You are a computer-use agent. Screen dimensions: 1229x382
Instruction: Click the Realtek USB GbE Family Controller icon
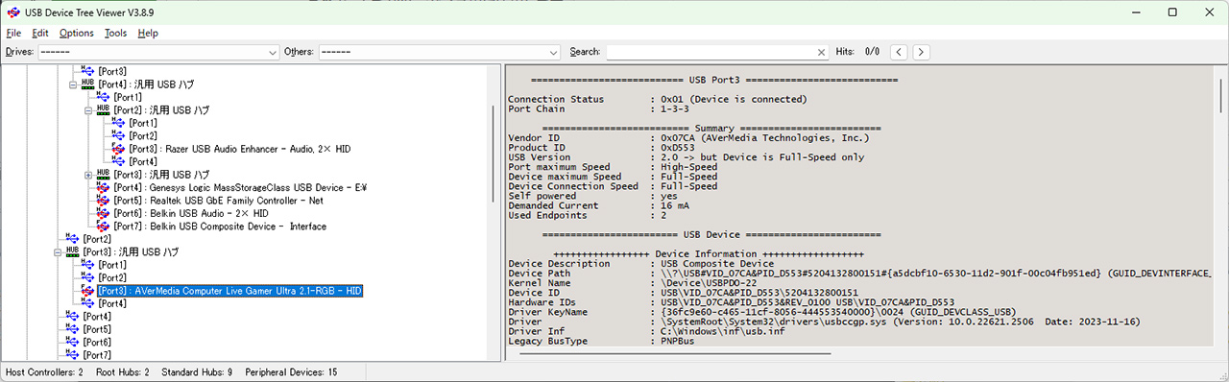(103, 201)
